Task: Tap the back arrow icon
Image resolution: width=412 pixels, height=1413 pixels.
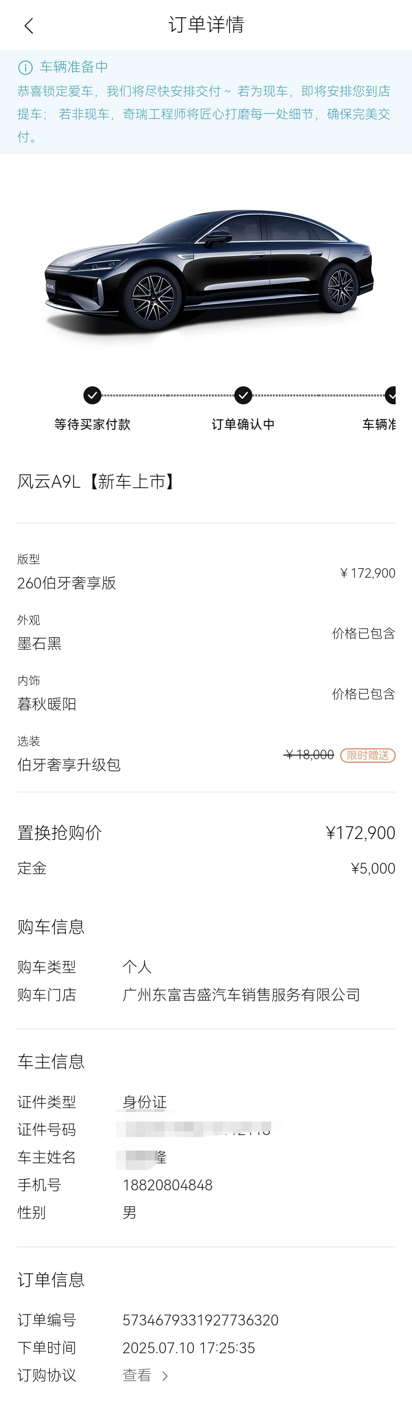Action: point(29,26)
